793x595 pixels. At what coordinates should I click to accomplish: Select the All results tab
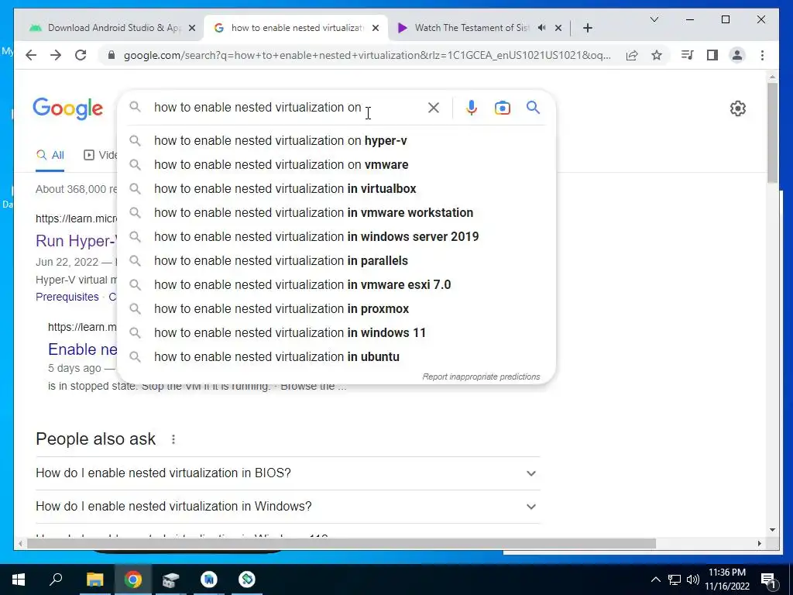(x=50, y=155)
